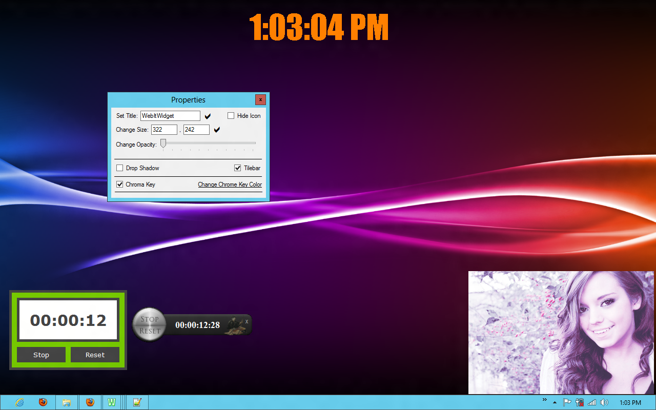Open the Change Chrome Key Color link
656x410 pixels.
[230, 184]
